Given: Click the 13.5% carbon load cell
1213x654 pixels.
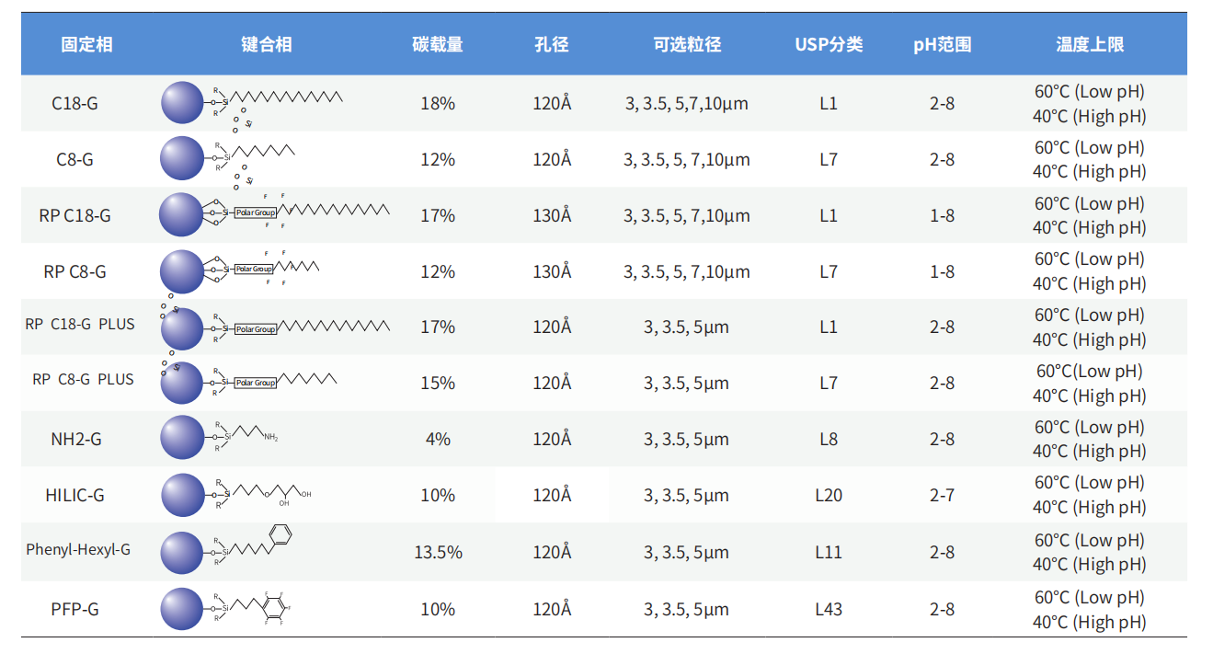Looking at the screenshot, I should point(438,552).
